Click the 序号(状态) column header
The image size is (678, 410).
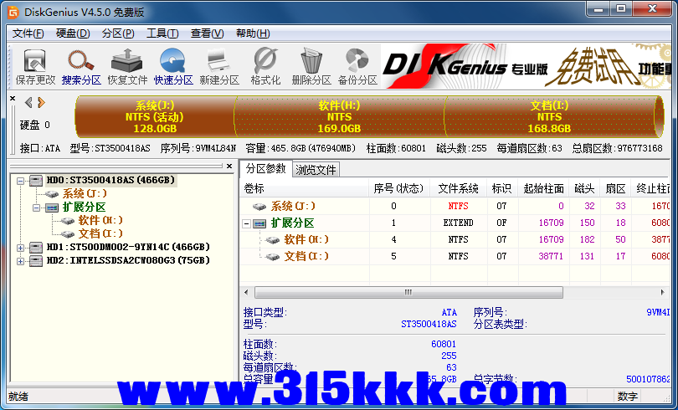point(399,189)
